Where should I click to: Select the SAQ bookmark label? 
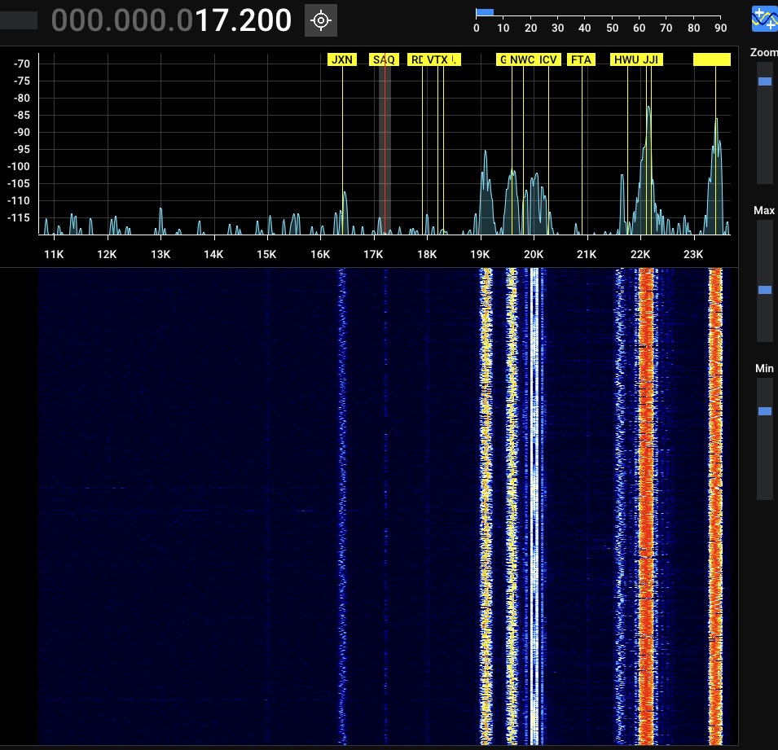pyautogui.click(x=384, y=59)
